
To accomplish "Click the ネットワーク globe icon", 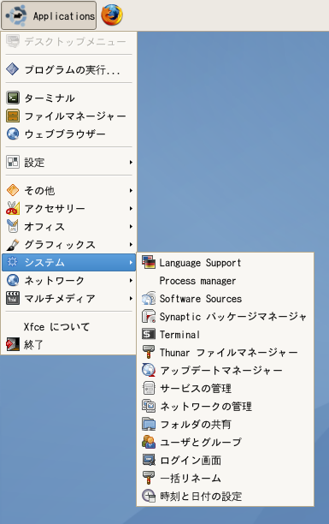I will click(x=13, y=280).
